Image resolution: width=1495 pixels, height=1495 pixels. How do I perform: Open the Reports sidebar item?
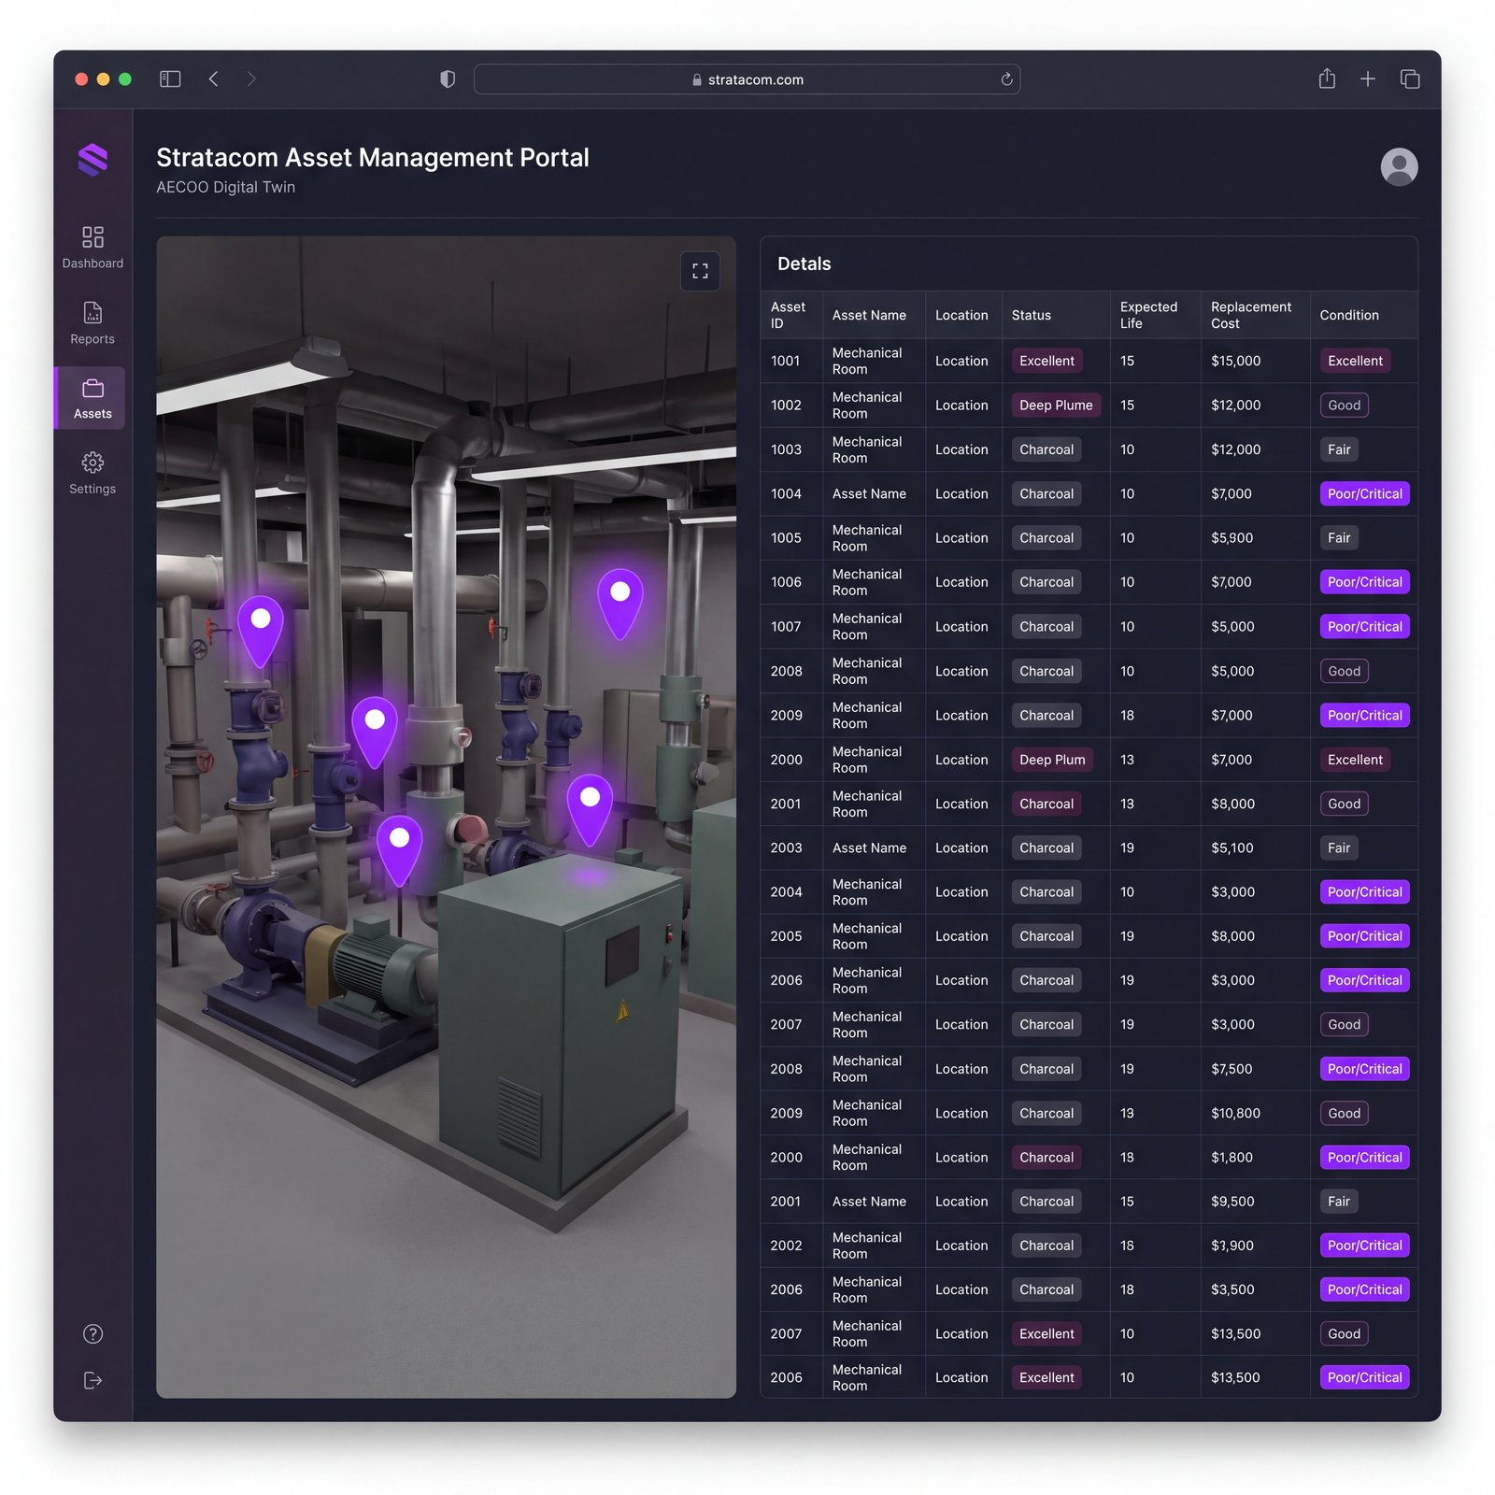point(93,322)
